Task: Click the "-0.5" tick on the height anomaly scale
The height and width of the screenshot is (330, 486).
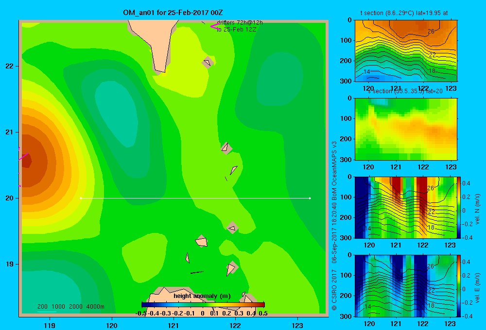Action: point(141,313)
